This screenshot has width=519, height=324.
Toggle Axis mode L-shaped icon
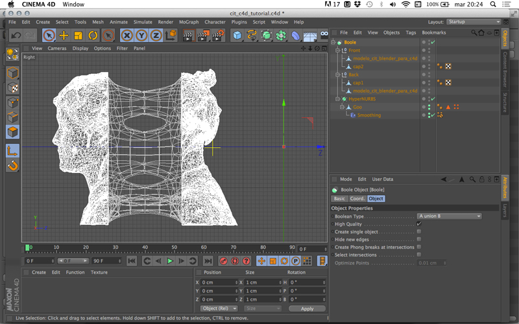point(12,151)
